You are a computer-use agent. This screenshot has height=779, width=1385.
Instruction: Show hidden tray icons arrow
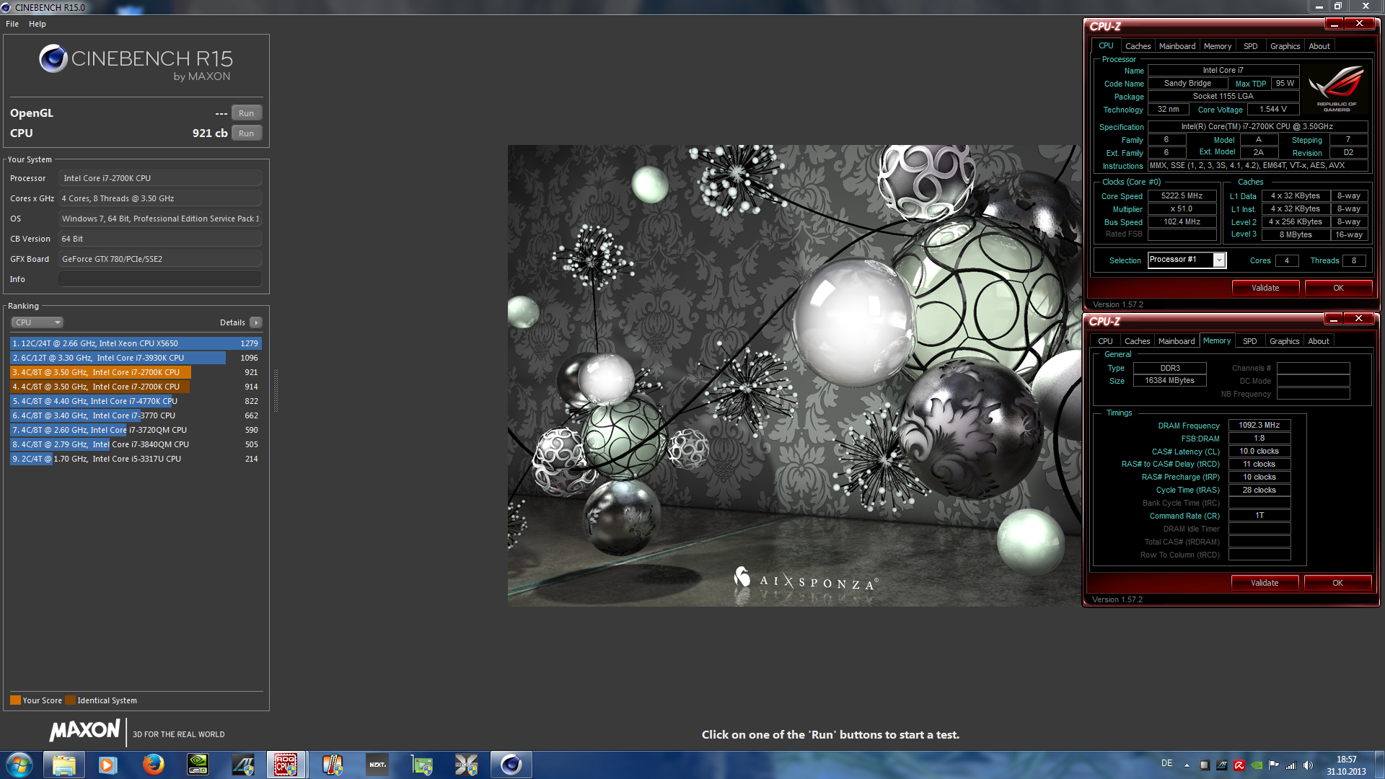[x=1187, y=765]
